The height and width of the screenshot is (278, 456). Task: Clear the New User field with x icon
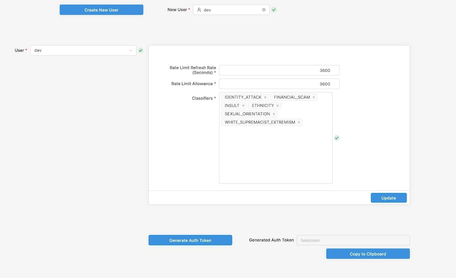[264, 10]
